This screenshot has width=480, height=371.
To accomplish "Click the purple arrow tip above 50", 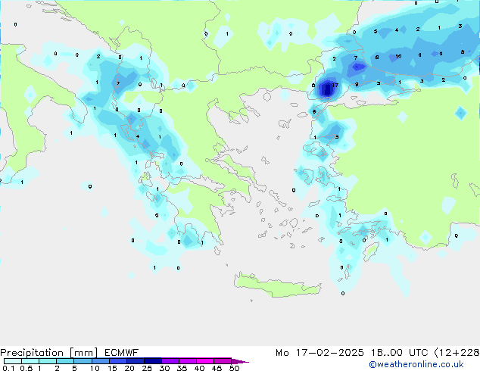I will tap(240, 361).
